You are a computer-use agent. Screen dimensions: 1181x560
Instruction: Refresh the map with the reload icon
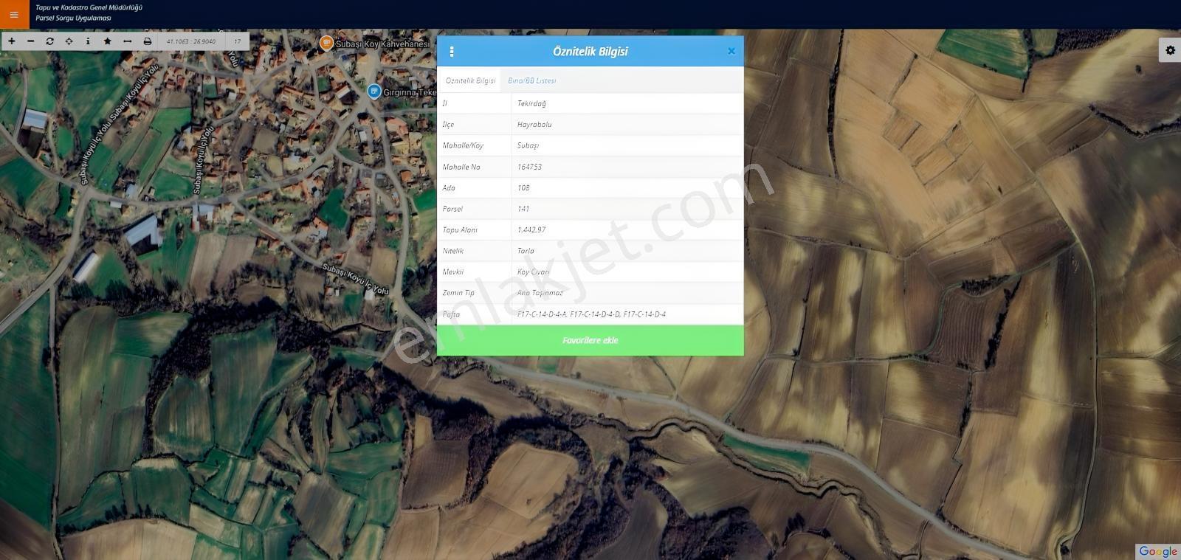[50, 41]
